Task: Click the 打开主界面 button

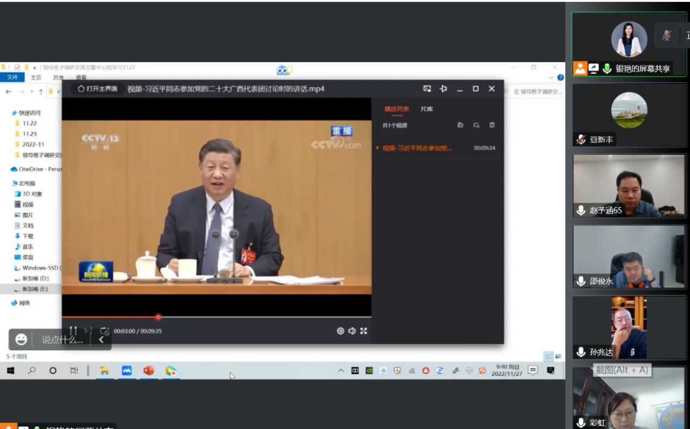Action: [98, 89]
